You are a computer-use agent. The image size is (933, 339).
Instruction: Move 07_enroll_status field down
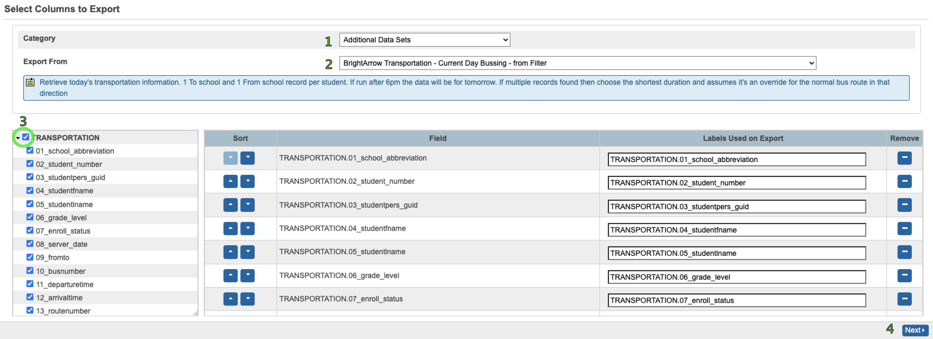click(x=247, y=299)
